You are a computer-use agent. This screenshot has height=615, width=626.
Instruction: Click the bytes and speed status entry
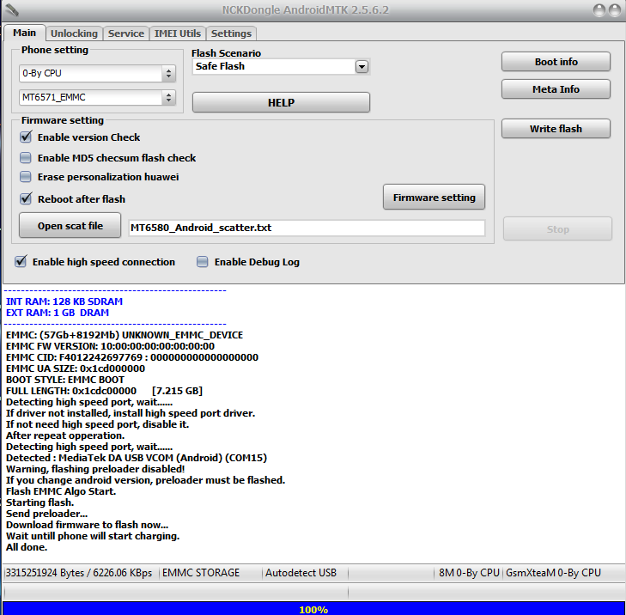coord(79,573)
